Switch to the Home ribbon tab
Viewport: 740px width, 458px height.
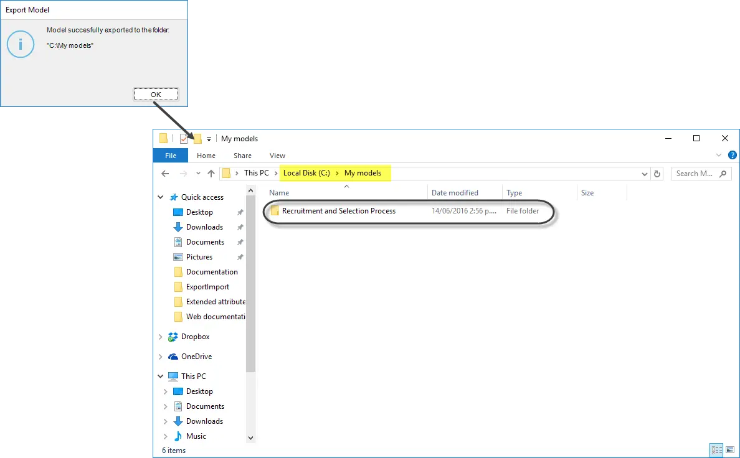(x=206, y=156)
